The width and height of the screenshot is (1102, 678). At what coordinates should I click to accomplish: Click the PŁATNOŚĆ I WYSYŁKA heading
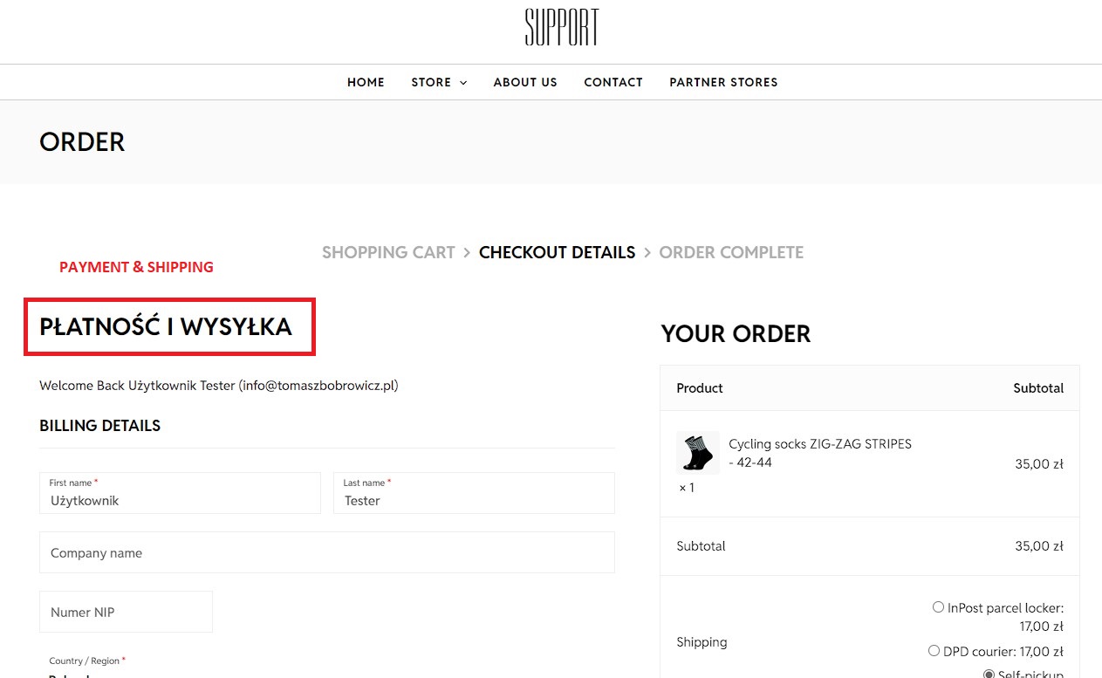(166, 327)
